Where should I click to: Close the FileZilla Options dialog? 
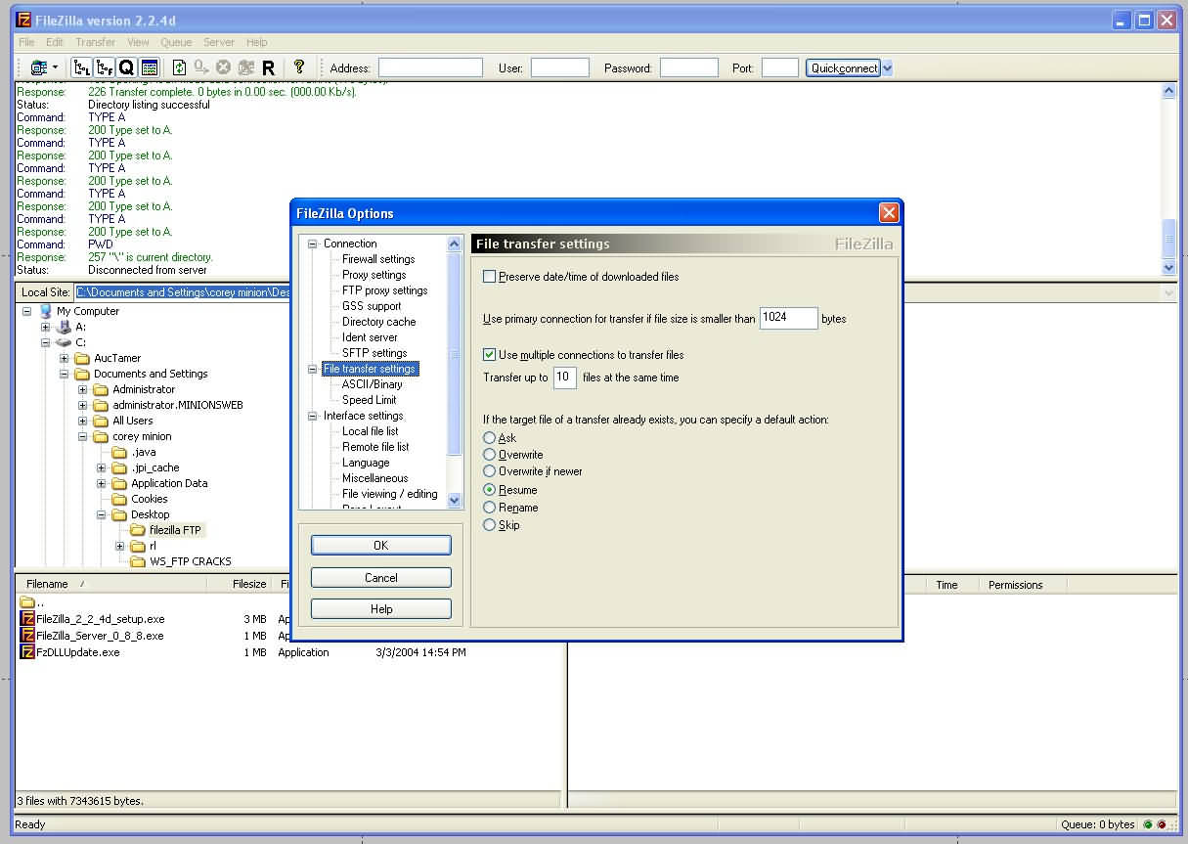(889, 213)
